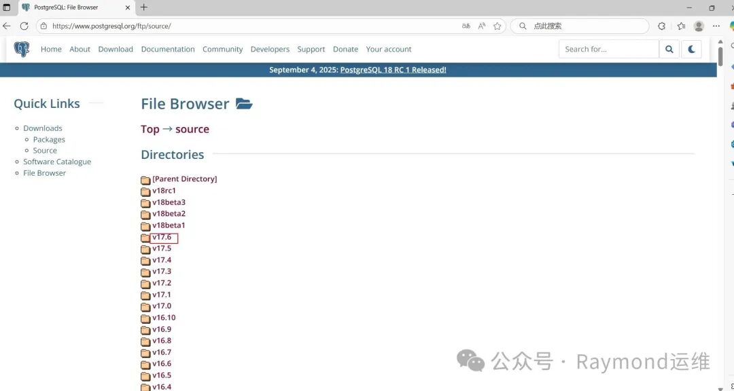Click the site info lock icon
This screenshot has height=391, width=734.
(x=44, y=26)
